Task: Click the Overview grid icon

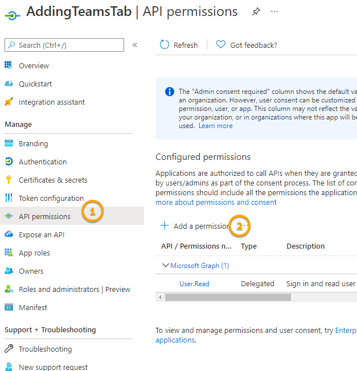Action: [9, 65]
